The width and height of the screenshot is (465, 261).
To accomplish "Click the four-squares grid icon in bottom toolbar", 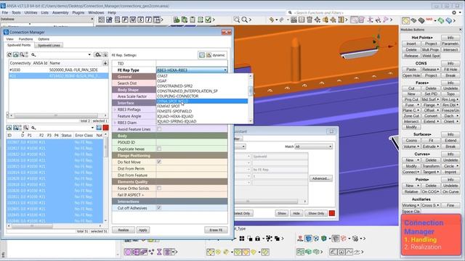I will [x=242, y=239].
